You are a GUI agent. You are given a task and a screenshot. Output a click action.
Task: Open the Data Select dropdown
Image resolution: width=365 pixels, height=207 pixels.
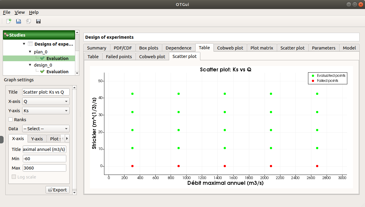[x=46, y=129]
